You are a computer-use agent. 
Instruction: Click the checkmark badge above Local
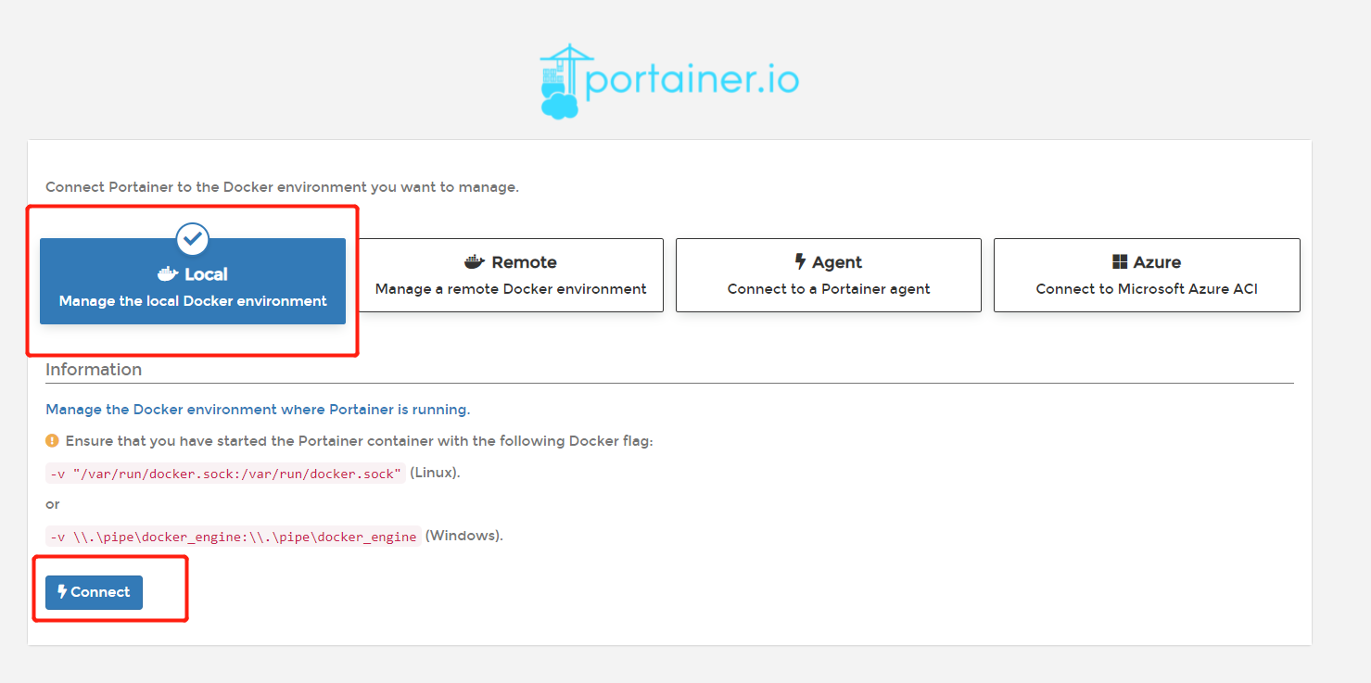click(193, 239)
